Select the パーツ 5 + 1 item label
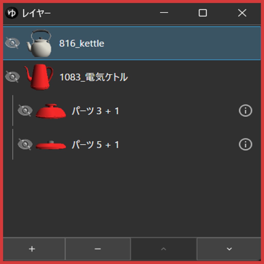264x264 pixels. [95, 145]
